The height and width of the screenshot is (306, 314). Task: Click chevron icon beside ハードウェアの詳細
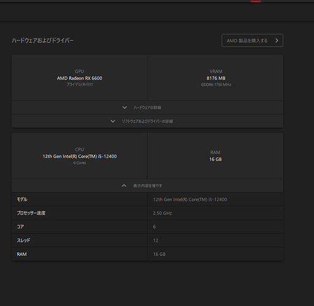tap(124, 108)
